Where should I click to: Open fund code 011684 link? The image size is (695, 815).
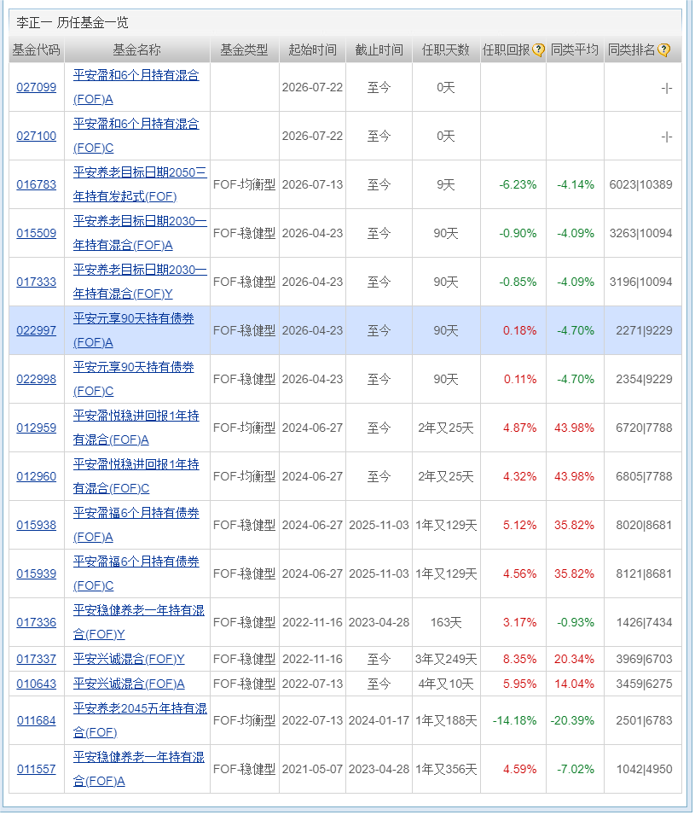coord(37,721)
